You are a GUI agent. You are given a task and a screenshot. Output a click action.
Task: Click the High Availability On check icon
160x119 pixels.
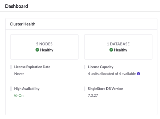click(16, 95)
